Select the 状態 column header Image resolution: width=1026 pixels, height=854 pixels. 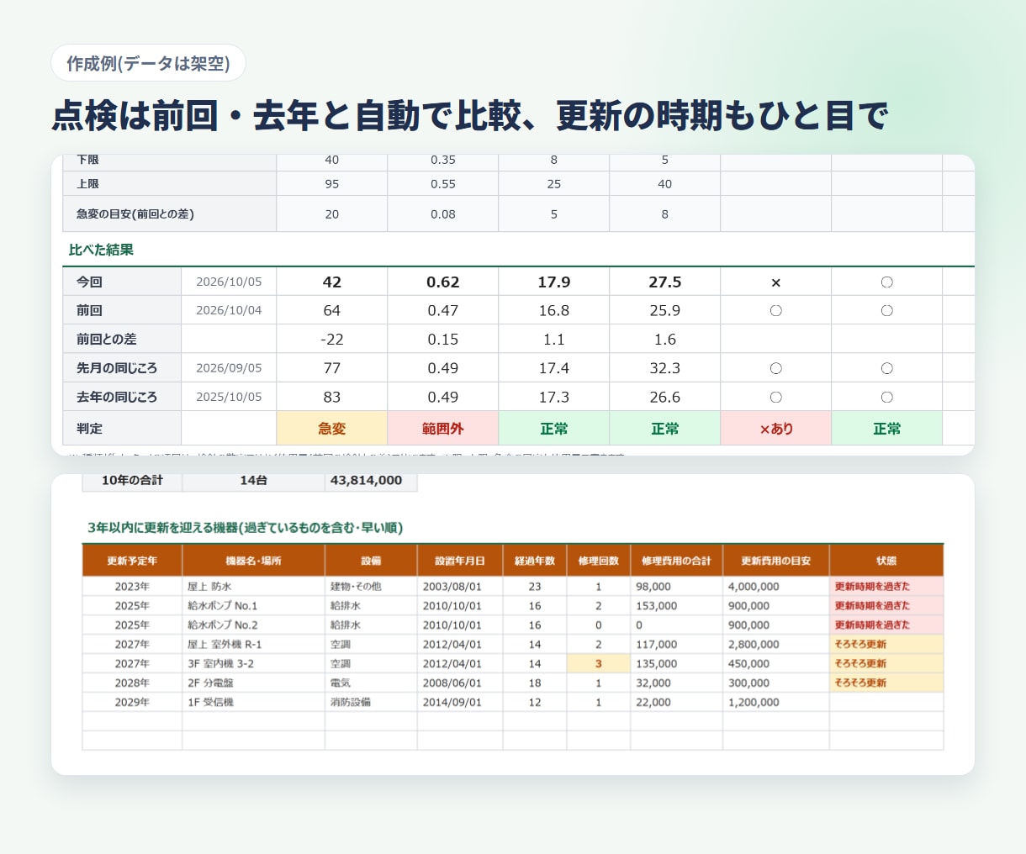[886, 561]
